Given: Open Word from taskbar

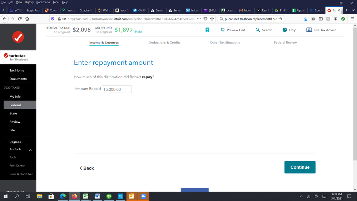Looking at the screenshot, I should pyautogui.click(x=97, y=196).
